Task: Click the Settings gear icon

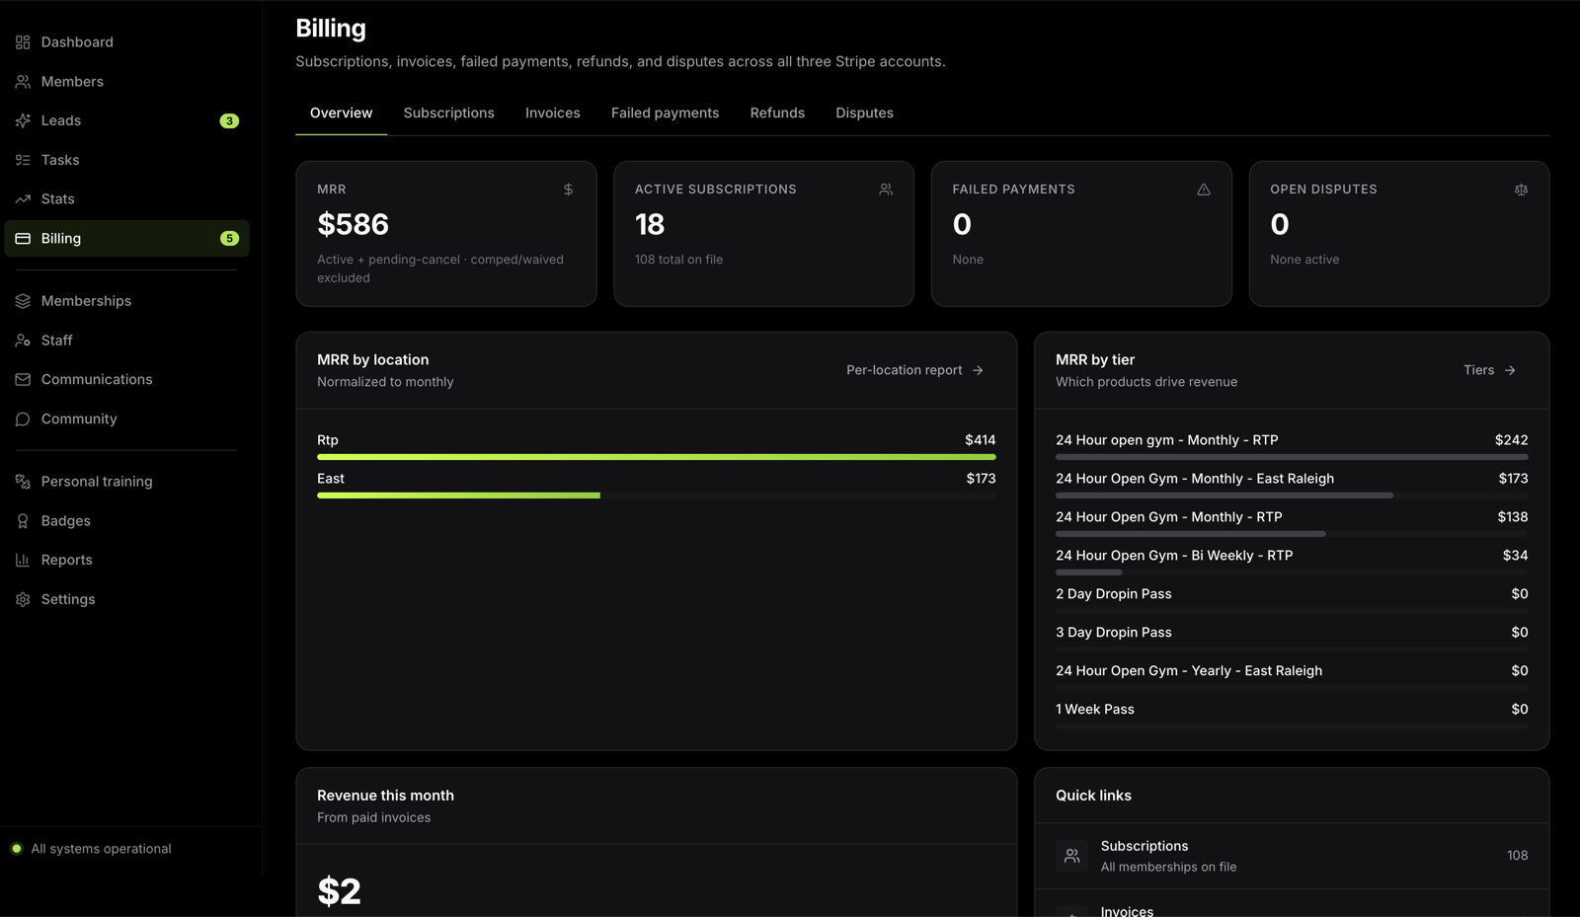Action: [x=23, y=599]
